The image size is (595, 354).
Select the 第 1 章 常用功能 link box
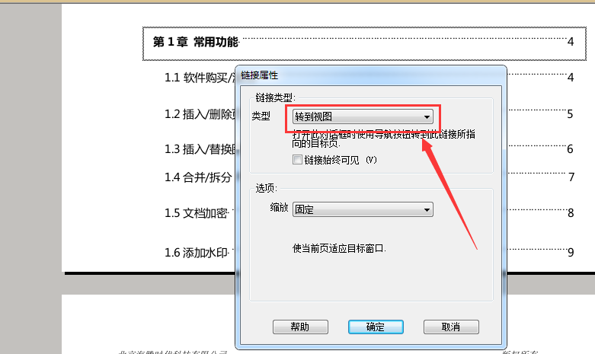pos(364,43)
